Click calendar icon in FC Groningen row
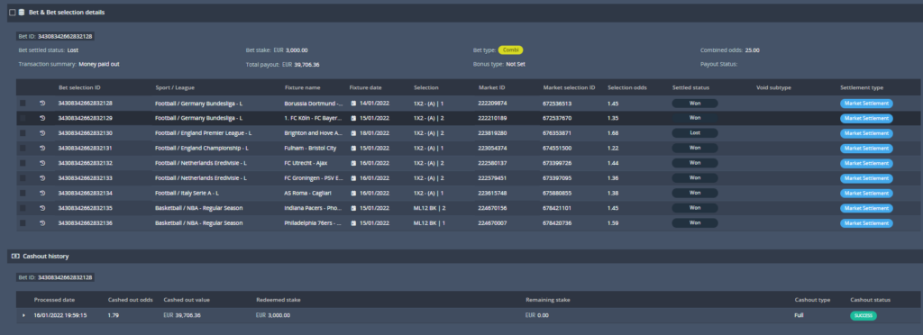Screen dimensions: 923x335 [x=353, y=178]
